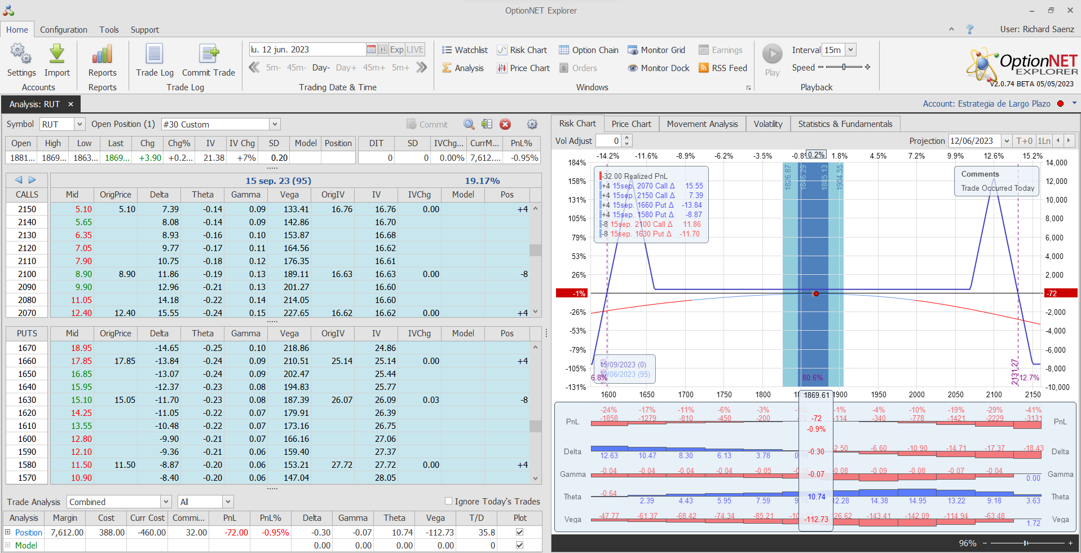Open the Reports chart icon
The image size is (1081, 553).
click(102, 55)
